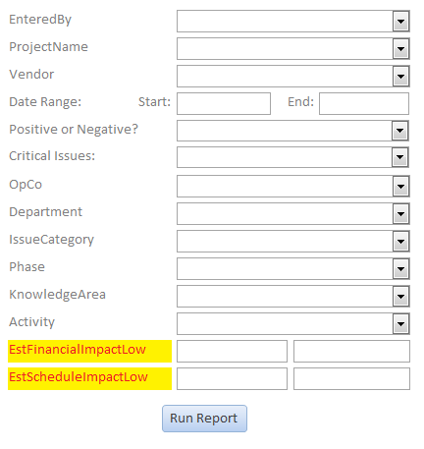This screenshot has height=449, width=424.
Task: Expand the OpCo combo box
Action: click(400, 187)
